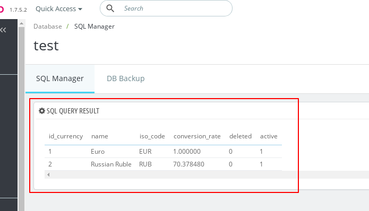The image size is (369, 211).
Task: Click the table horizontal scrollbar left arrow
Action: [x=48, y=174]
